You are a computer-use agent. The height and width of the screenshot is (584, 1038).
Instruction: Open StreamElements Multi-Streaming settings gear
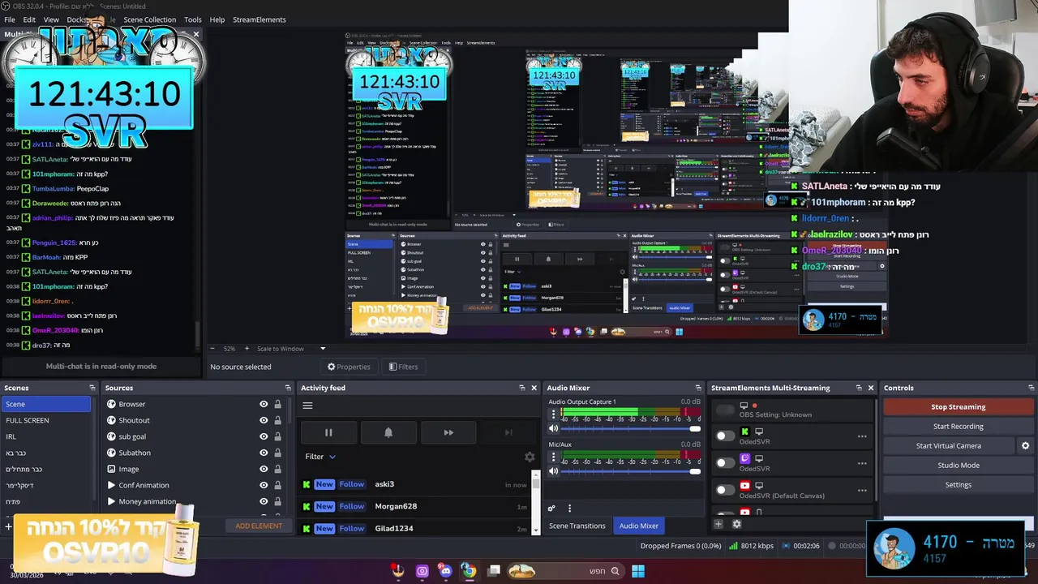(736, 524)
